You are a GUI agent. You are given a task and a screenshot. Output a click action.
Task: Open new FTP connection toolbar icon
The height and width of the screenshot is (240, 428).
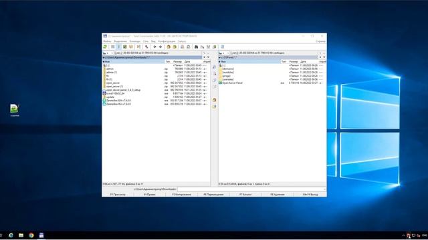coord(189,47)
